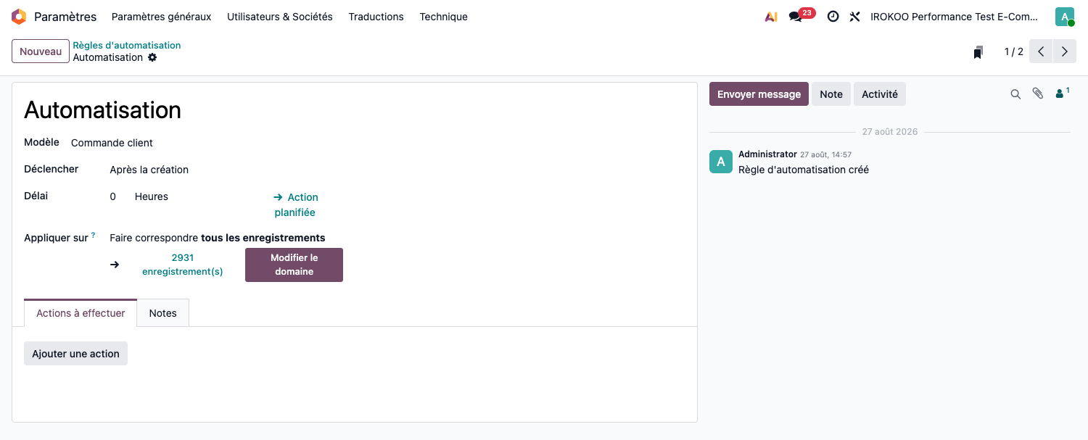Open the activities clock icon
1088x440 pixels.
pyautogui.click(x=833, y=17)
